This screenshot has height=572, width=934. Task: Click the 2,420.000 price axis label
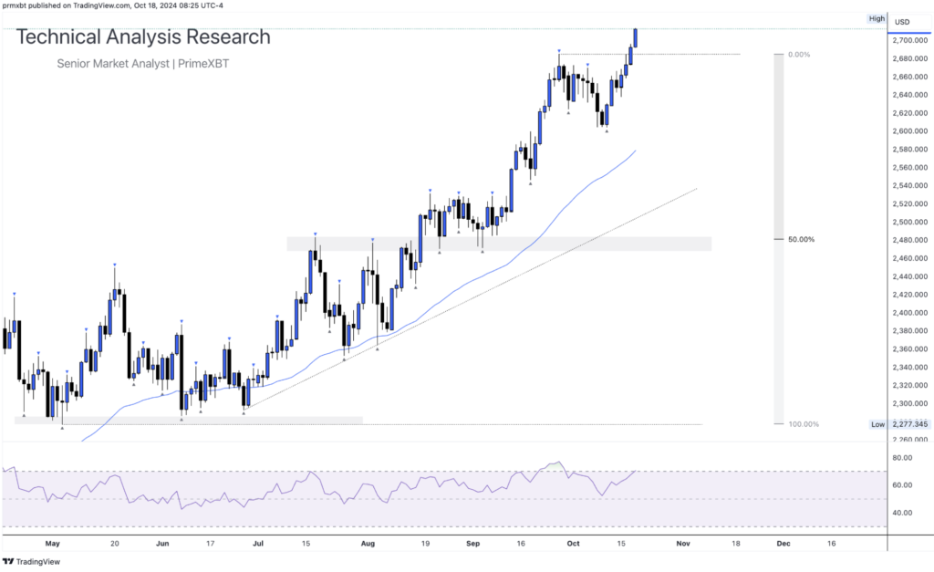pyautogui.click(x=909, y=295)
